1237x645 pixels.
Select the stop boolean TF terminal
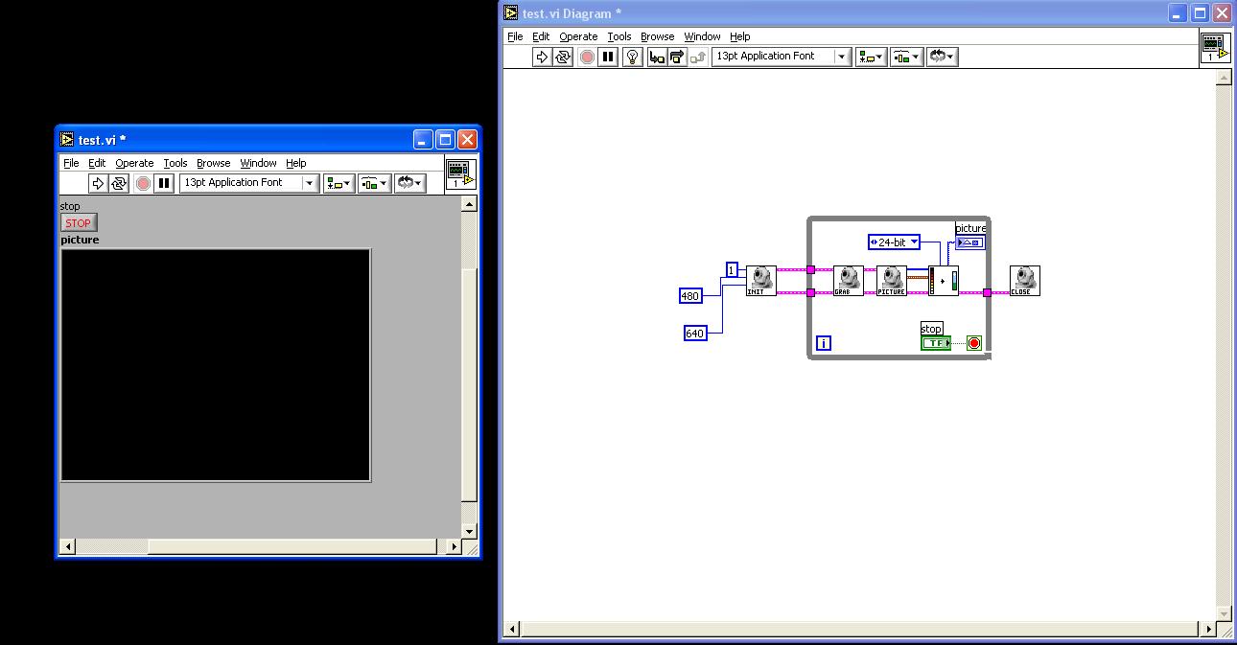(936, 343)
